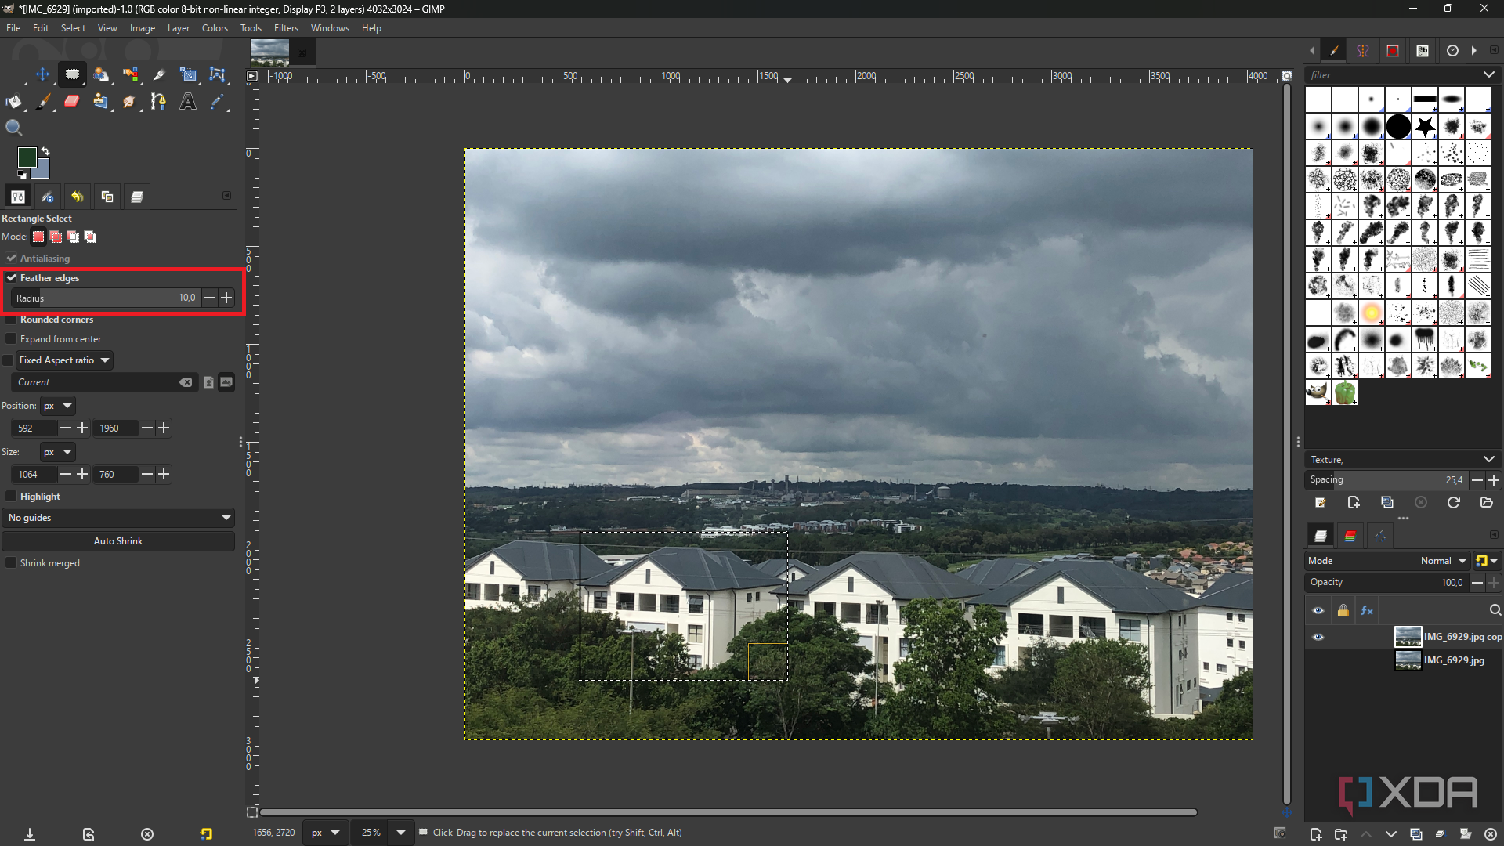Image resolution: width=1504 pixels, height=846 pixels.
Task: Select the Rectangle Select tool
Action: (72, 74)
